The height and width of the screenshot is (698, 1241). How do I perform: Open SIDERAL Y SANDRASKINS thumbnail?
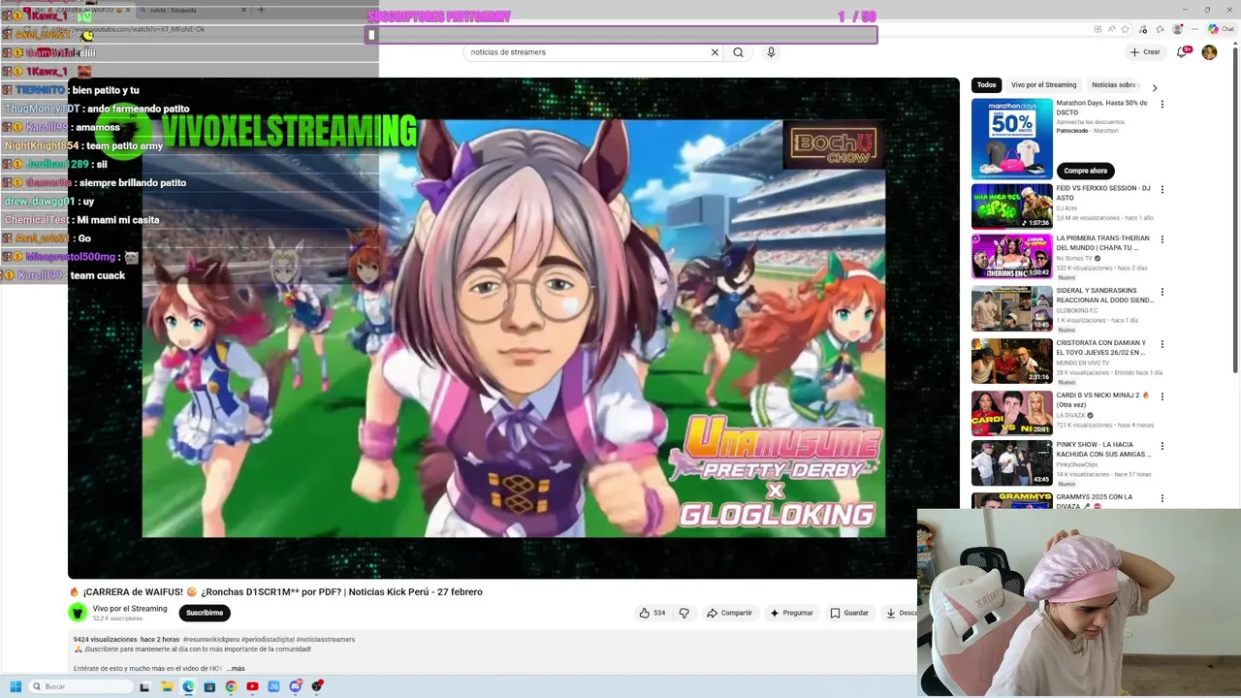[x=1011, y=308]
